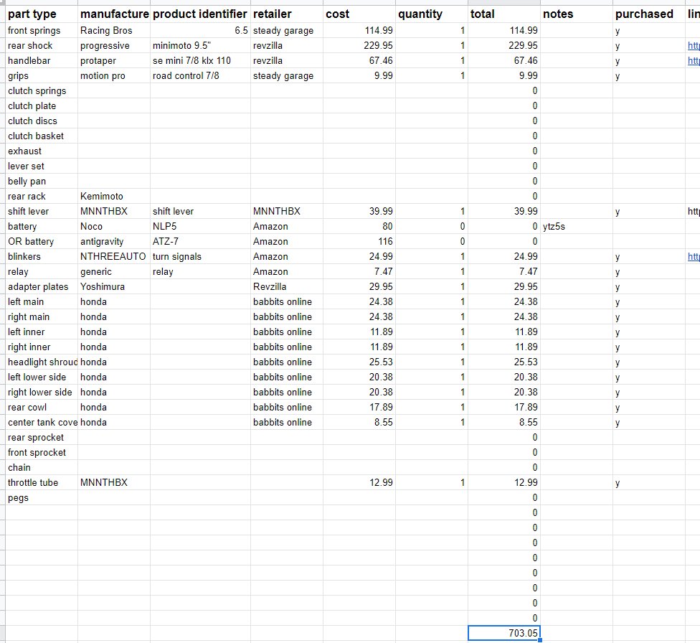The image size is (700, 643).
Task: Click the "Yoshimura" cell
Action: [114, 287]
